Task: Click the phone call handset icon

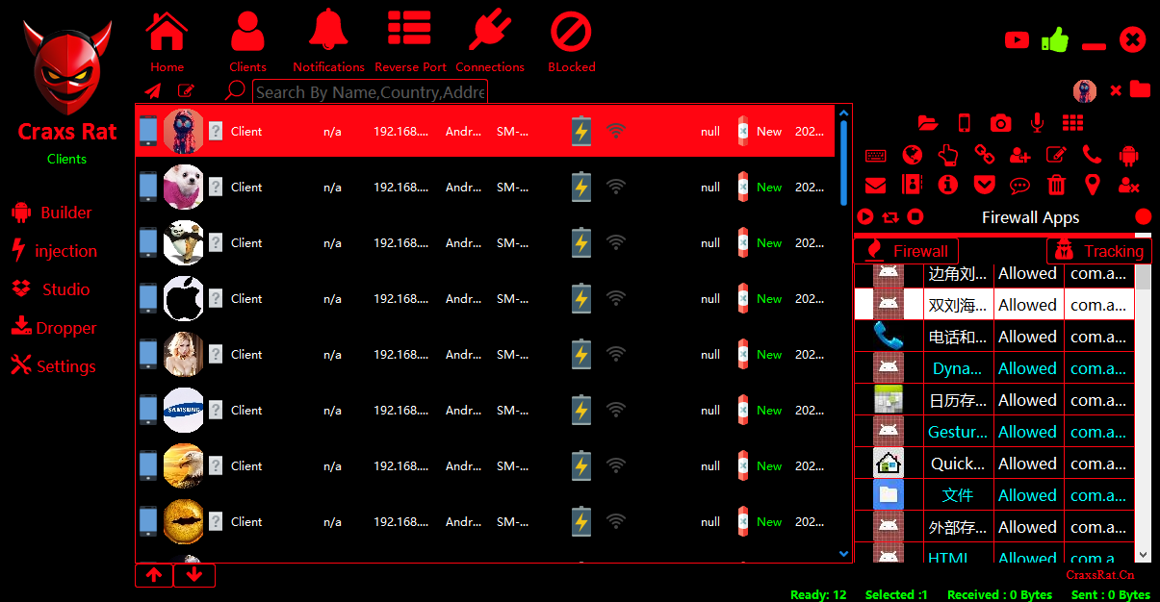Action: click(x=1092, y=154)
